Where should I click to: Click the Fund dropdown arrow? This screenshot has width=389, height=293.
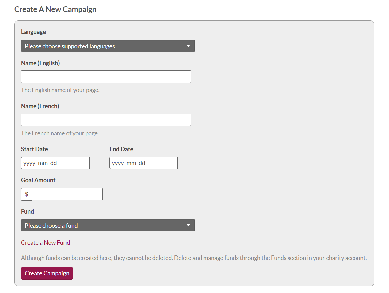188,225
